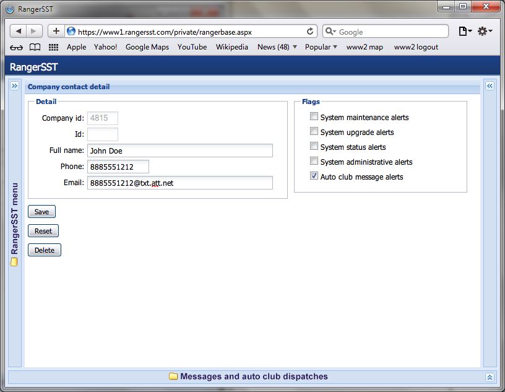
Task: Open Top Sites grid icon
Action: click(x=53, y=47)
